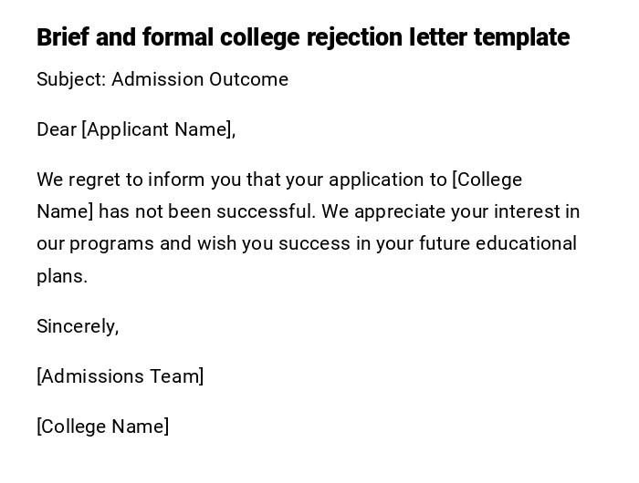Viewport: 639px width, 483px height.
Task: Click the [Admissions Team] placeholder
Action: 120,376
